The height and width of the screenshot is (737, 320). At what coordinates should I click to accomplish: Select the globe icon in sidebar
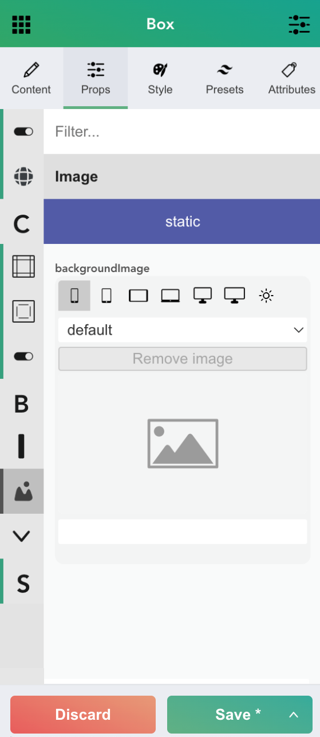[23, 176]
